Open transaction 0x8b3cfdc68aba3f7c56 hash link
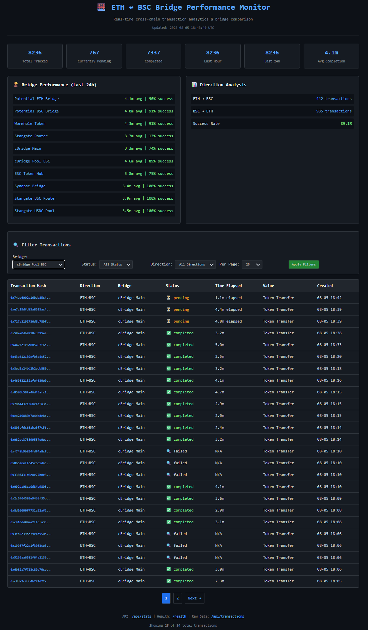368x630 pixels. (x=31, y=428)
